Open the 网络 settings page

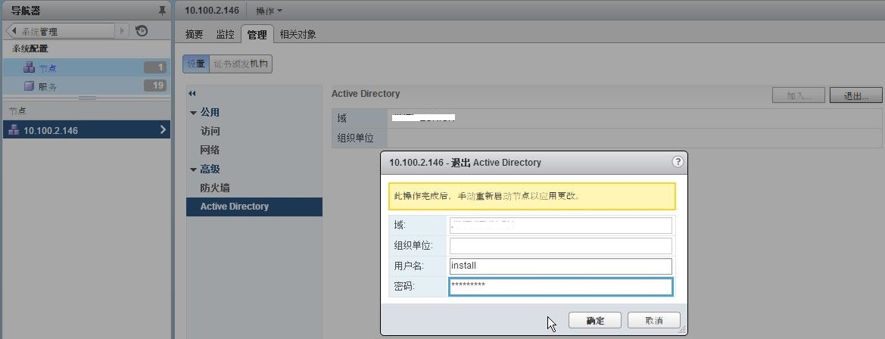click(x=210, y=150)
